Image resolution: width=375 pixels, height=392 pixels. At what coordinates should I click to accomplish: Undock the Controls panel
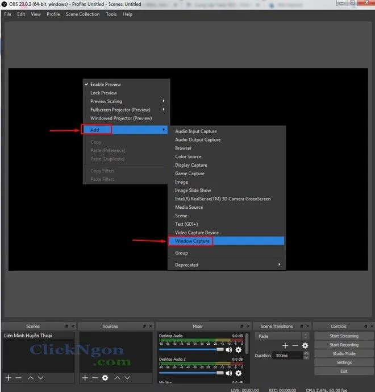(366, 326)
